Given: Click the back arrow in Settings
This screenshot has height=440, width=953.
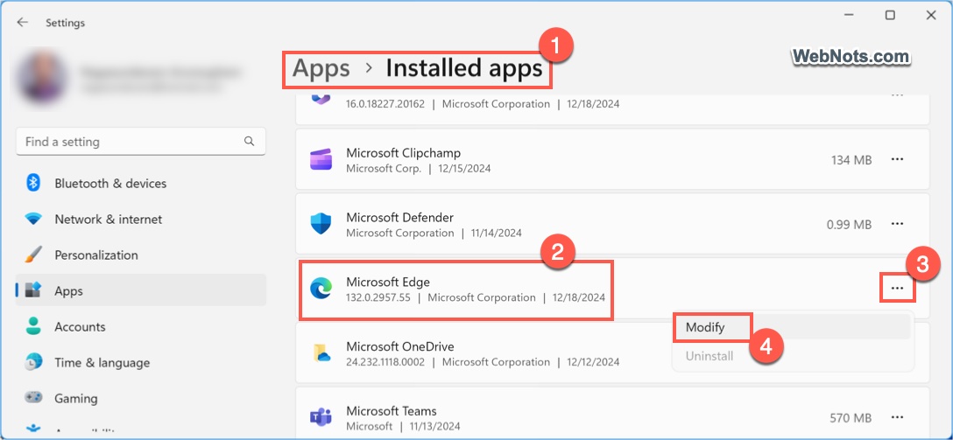Looking at the screenshot, I should [x=23, y=23].
